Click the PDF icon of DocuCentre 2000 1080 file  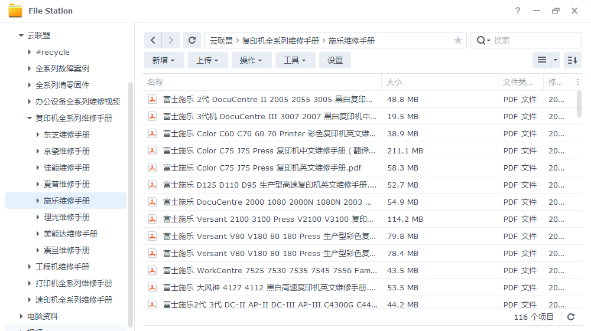pyautogui.click(x=152, y=202)
